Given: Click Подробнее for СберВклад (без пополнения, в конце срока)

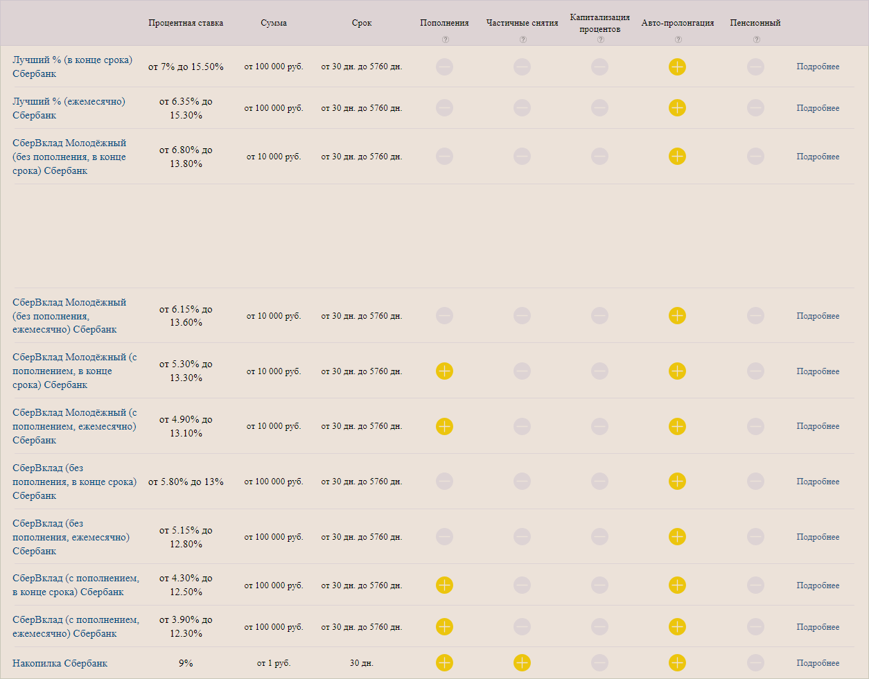Looking at the screenshot, I should click(x=818, y=482).
